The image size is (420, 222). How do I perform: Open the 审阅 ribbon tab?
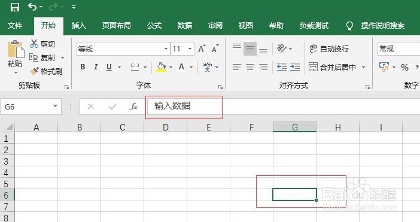coord(215,26)
